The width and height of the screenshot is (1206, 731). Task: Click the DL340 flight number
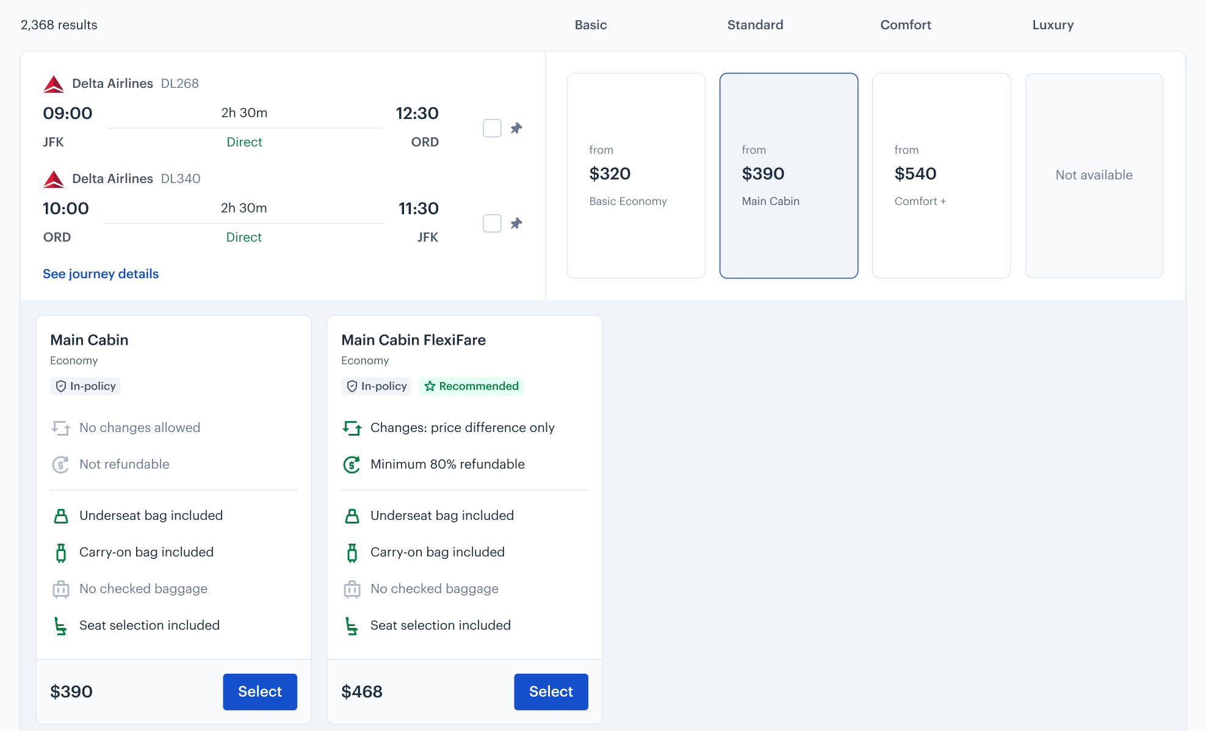(181, 179)
